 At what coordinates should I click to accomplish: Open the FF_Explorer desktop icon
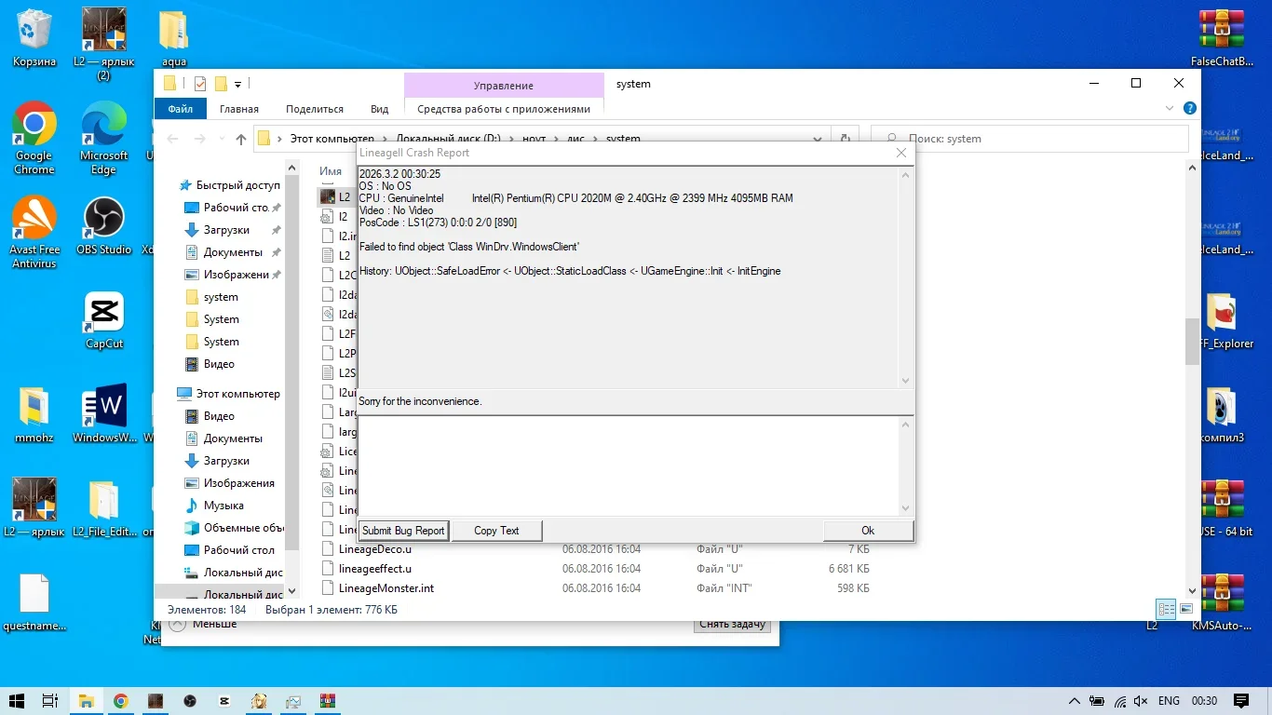(1220, 319)
